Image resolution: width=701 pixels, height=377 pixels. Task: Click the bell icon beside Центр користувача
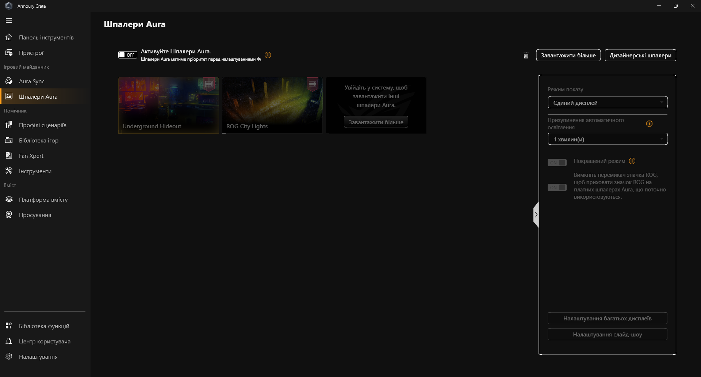click(x=9, y=341)
